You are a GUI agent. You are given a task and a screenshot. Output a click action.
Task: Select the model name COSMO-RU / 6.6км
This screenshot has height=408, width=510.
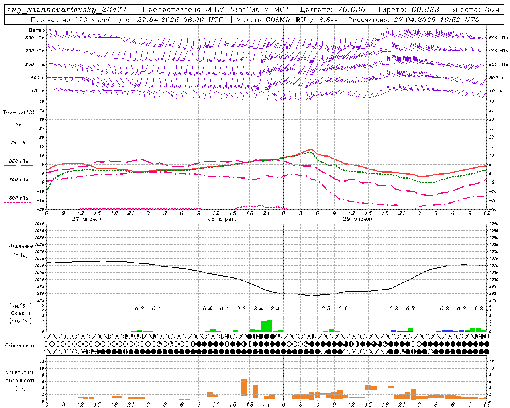click(302, 20)
